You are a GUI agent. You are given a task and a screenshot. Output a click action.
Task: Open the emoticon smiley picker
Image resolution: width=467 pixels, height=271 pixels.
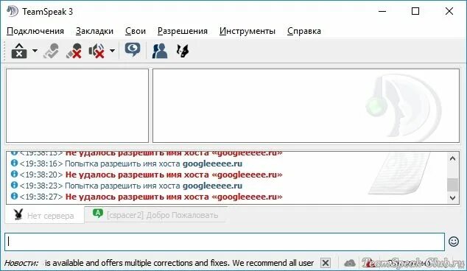tap(454, 242)
